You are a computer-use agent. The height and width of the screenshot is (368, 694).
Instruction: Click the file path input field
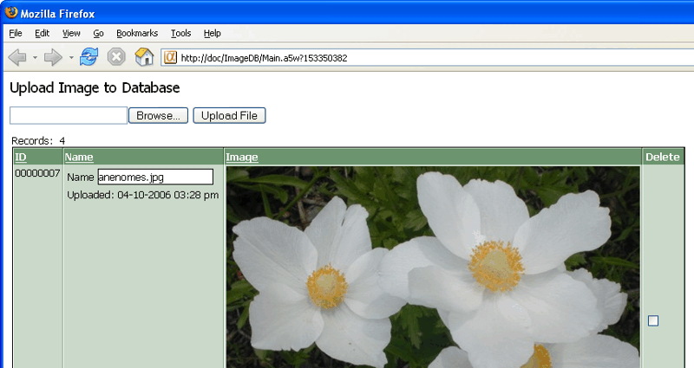[x=69, y=116]
